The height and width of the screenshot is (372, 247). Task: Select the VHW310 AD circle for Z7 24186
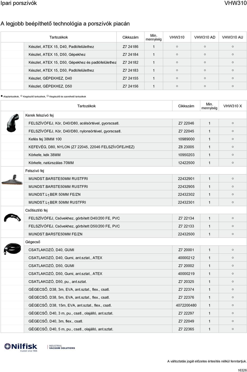(x=205, y=47)
